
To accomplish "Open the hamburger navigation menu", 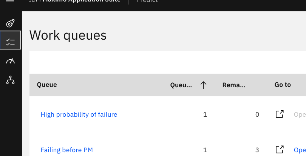I will tap(10, 1).
